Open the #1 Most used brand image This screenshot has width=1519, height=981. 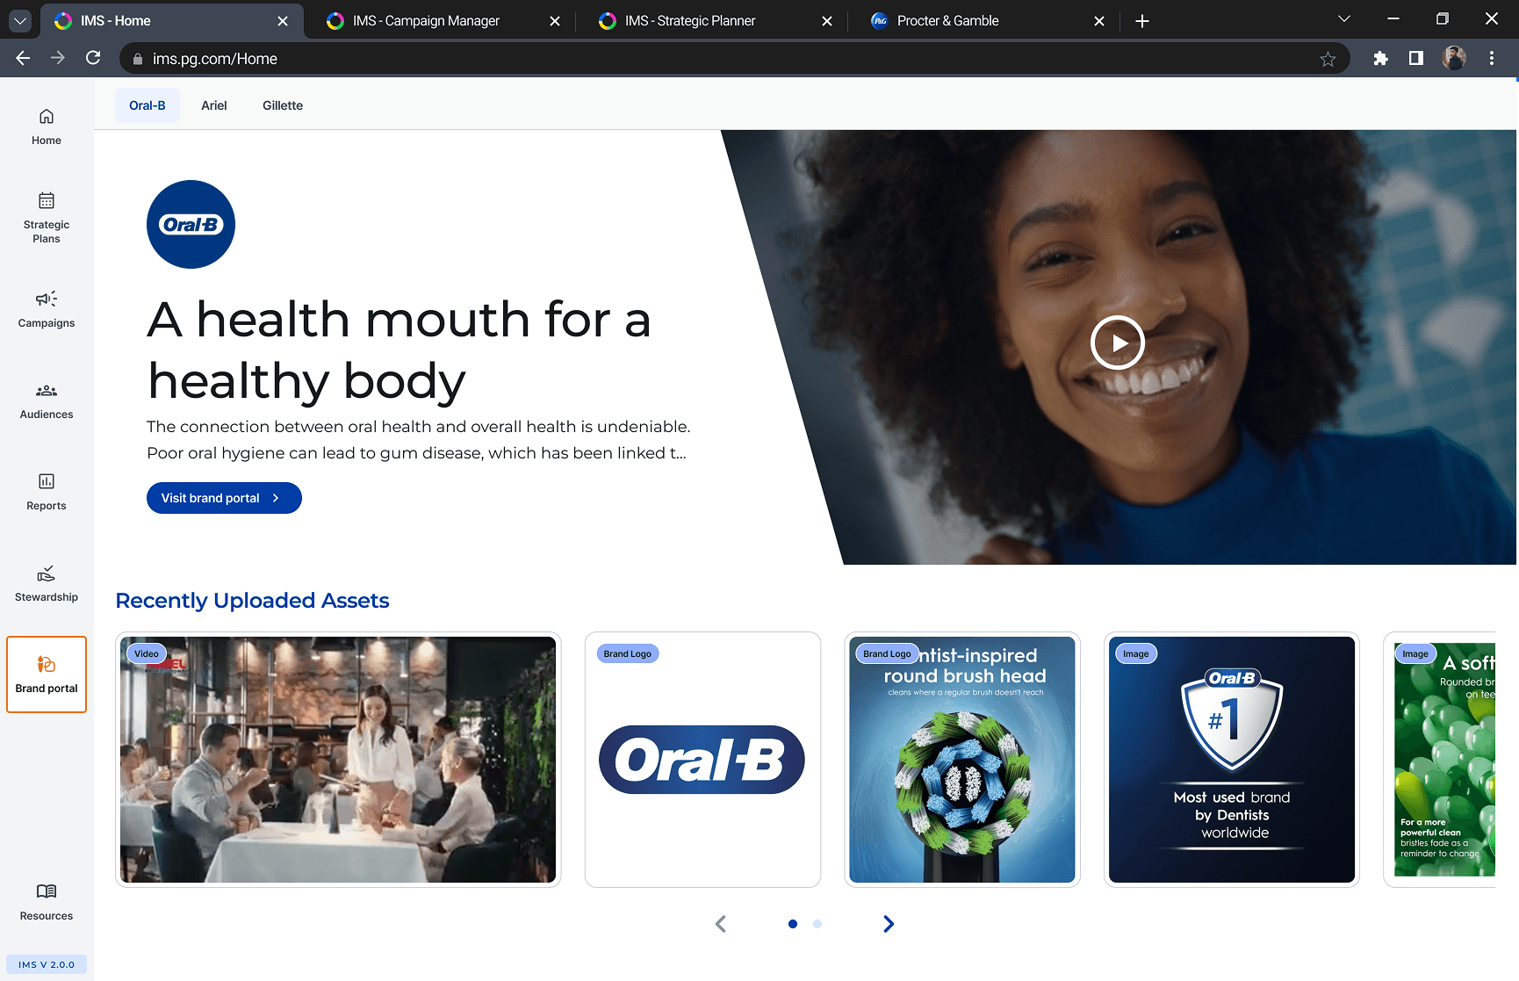[1232, 760]
